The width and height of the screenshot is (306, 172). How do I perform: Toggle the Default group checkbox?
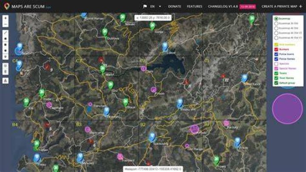pyautogui.click(x=276, y=83)
